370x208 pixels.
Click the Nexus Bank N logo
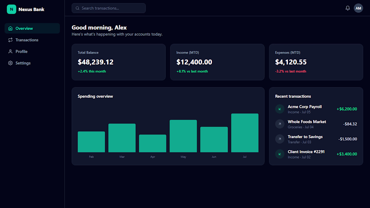[11, 9]
